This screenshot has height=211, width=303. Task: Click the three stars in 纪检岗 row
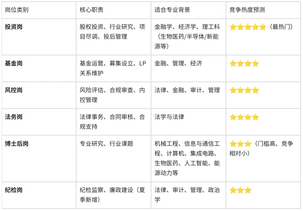241,190
